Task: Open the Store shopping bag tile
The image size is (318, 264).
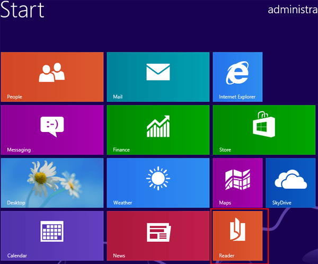Action: click(264, 130)
